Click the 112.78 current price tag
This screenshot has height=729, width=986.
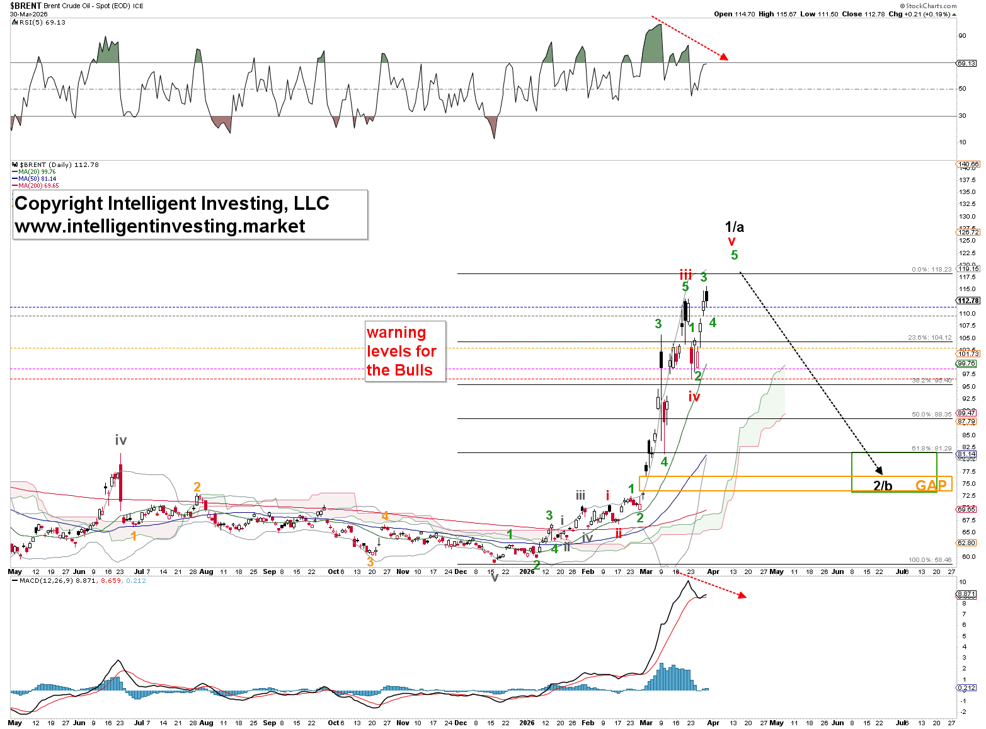968,301
